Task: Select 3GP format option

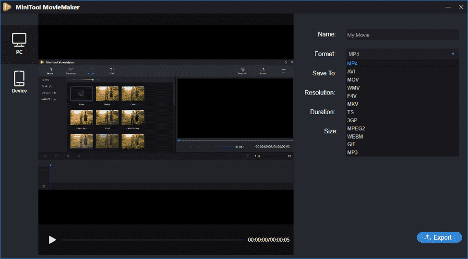Action: tap(402, 120)
